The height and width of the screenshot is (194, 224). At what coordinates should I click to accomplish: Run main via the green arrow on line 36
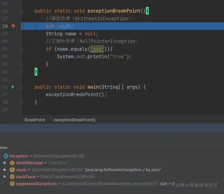point(13,87)
